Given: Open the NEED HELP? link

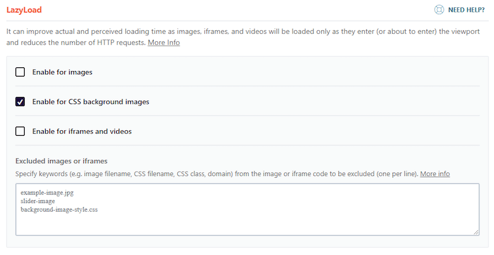Looking at the screenshot, I should [466, 10].
